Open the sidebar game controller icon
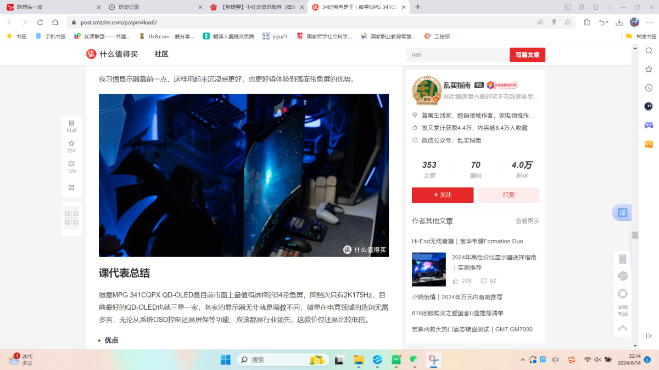This screenshot has height=370, width=659. point(649,125)
